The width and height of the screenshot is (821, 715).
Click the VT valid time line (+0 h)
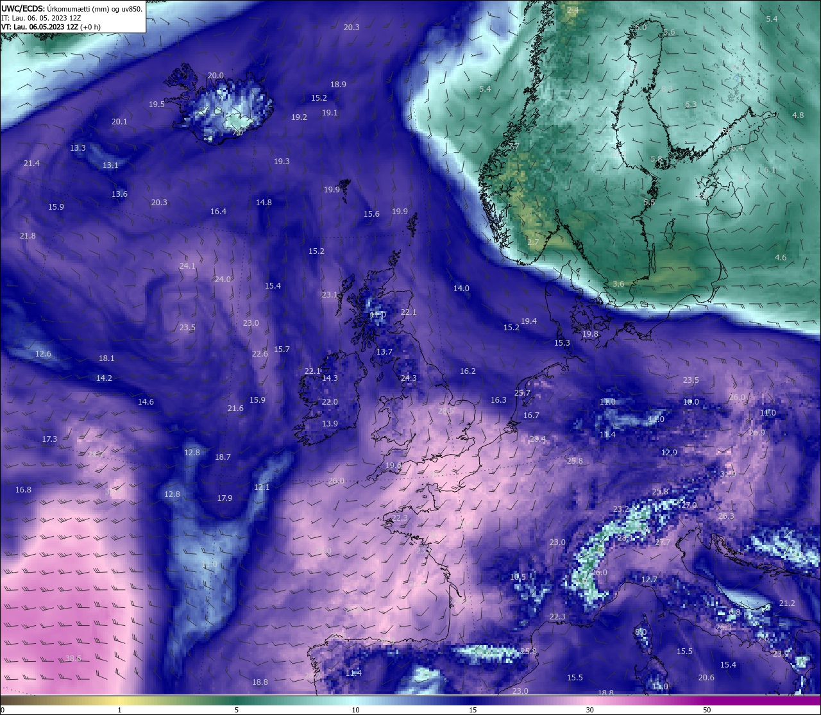pos(51,27)
